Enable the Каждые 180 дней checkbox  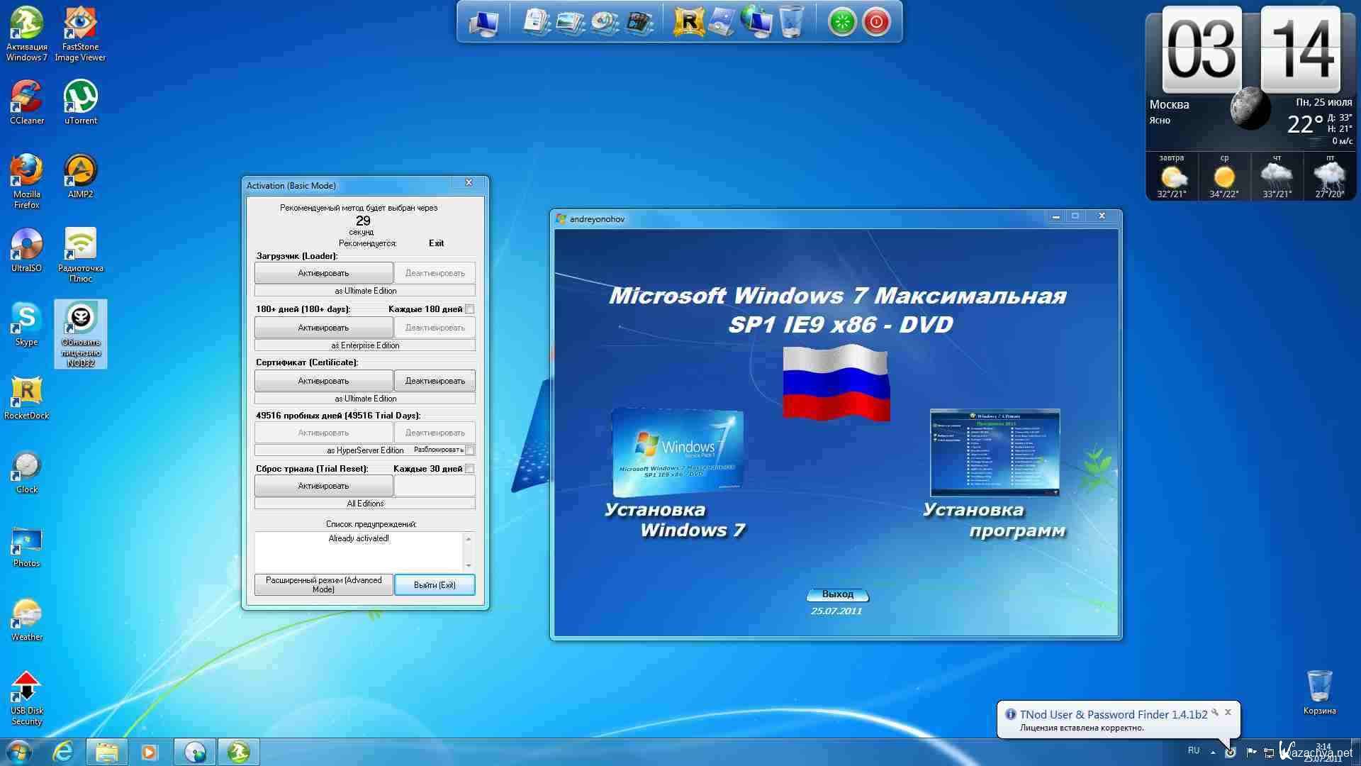pos(469,309)
